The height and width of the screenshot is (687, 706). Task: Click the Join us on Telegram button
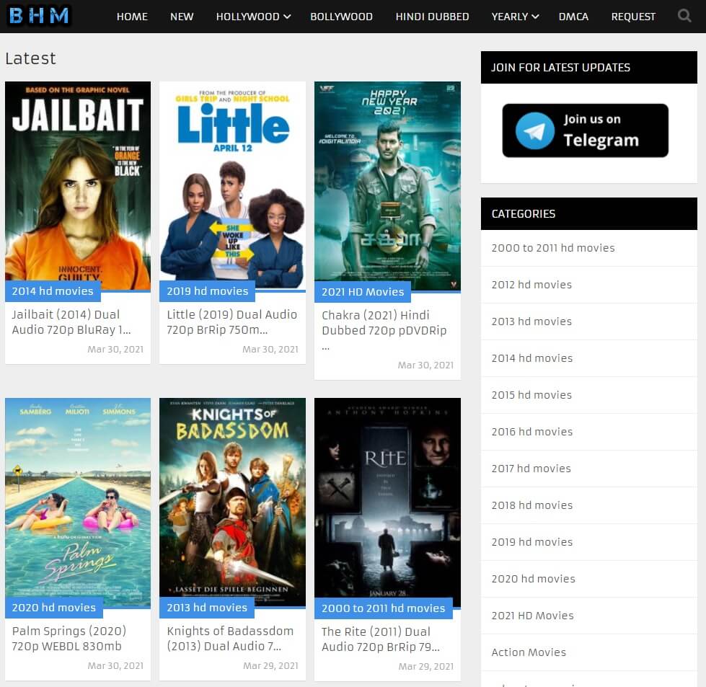click(x=585, y=130)
